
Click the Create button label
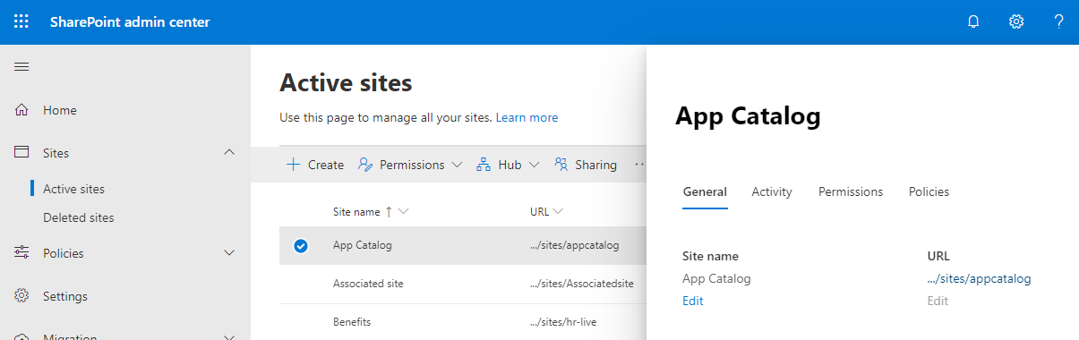coord(326,165)
